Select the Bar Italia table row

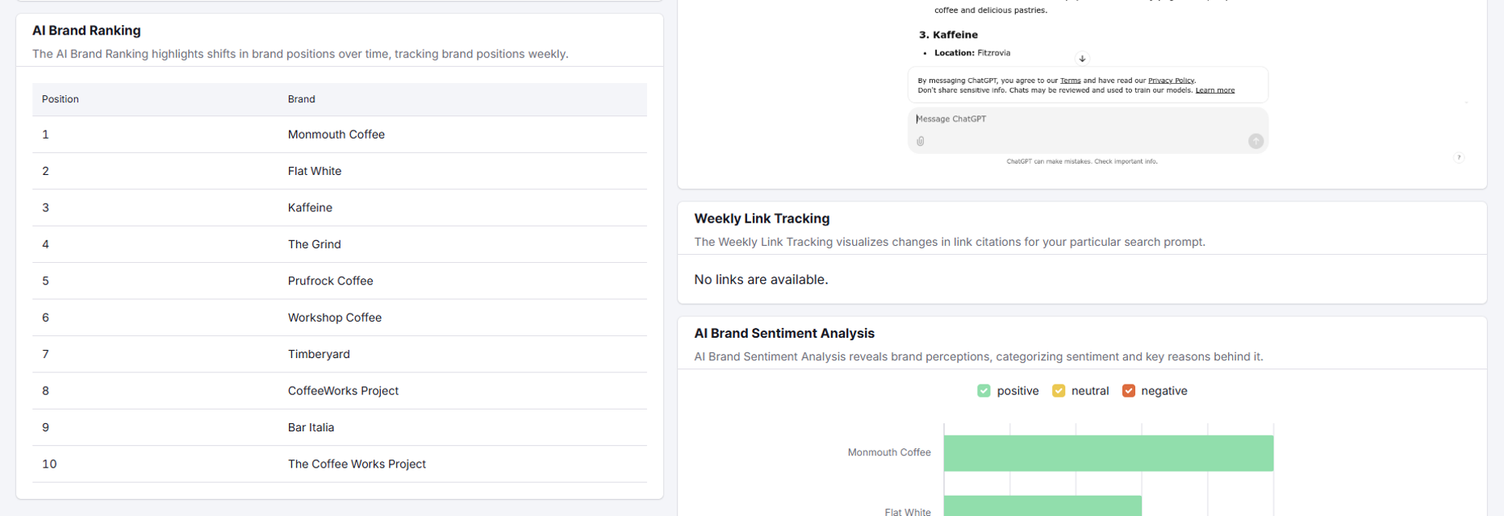311,427
